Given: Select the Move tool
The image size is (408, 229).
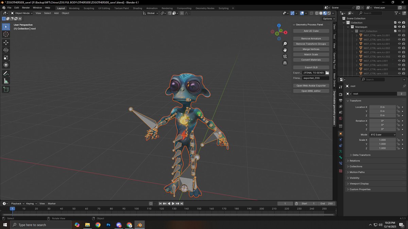Looking at the screenshot, I should (x=6, y=42).
